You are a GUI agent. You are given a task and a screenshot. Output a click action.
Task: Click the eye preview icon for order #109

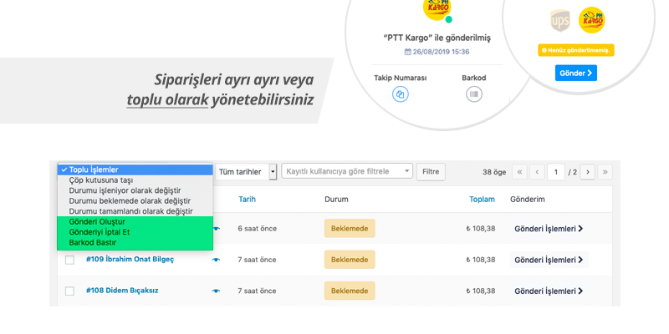217,260
